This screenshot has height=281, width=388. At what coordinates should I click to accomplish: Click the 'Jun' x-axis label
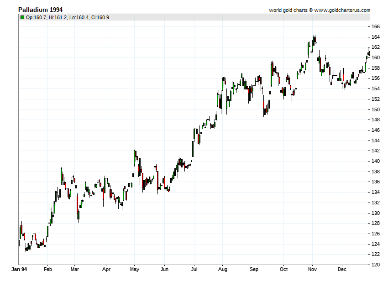coord(164,269)
